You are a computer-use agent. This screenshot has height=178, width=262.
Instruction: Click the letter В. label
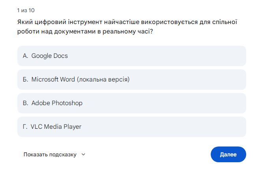25,103
